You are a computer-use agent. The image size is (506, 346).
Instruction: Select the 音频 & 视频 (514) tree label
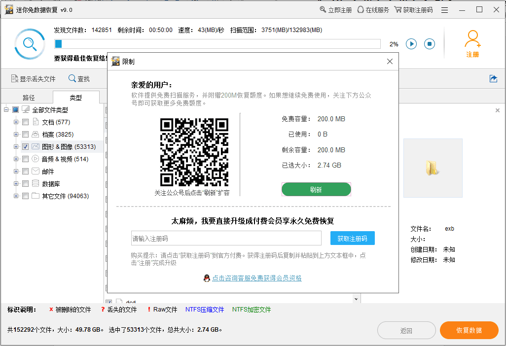(x=65, y=159)
